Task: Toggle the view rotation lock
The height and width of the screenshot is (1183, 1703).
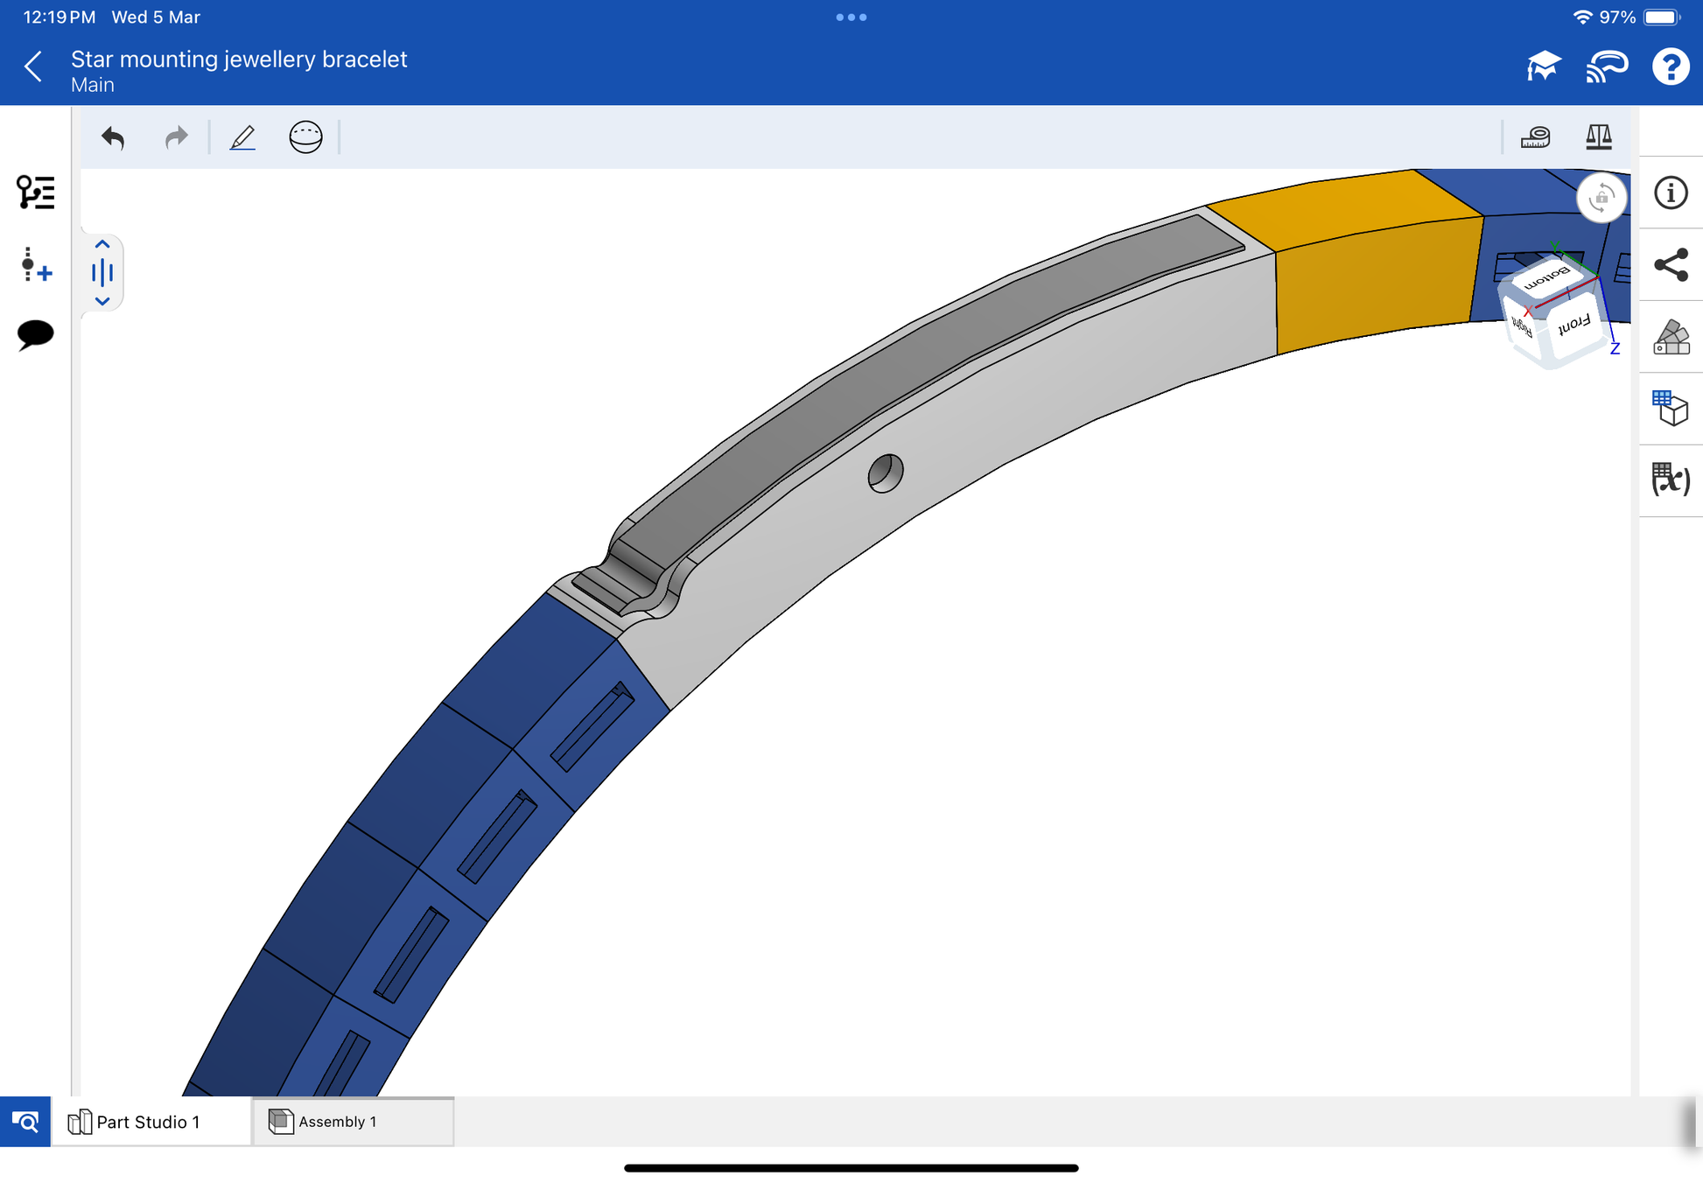Action: (x=1601, y=198)
